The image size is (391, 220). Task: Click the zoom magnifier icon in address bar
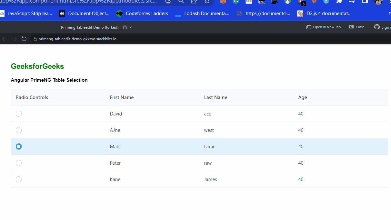tap(181, 2)
